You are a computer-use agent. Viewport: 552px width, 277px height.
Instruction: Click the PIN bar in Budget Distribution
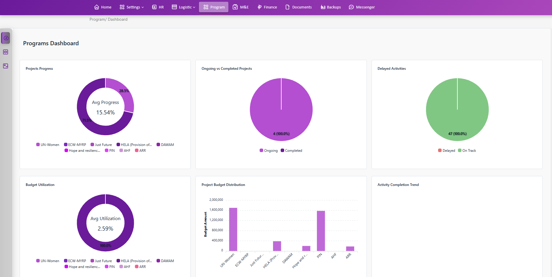(x=320, y=231)
